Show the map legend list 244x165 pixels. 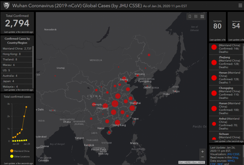196,16
